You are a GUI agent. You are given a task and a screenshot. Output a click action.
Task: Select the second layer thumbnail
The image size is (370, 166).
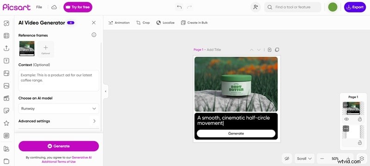click(x=353, y=132)
